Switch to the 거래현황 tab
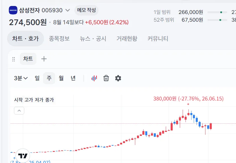This screenshot has height=163, width=236. pos(127,39)
